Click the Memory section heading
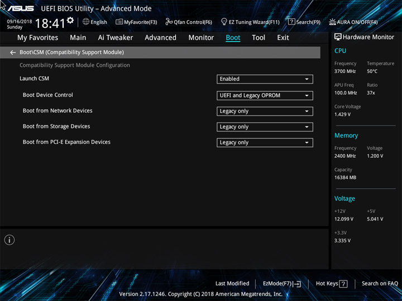Screen dimensions: 402x301 pyautogui.click(x=346, y=135)
